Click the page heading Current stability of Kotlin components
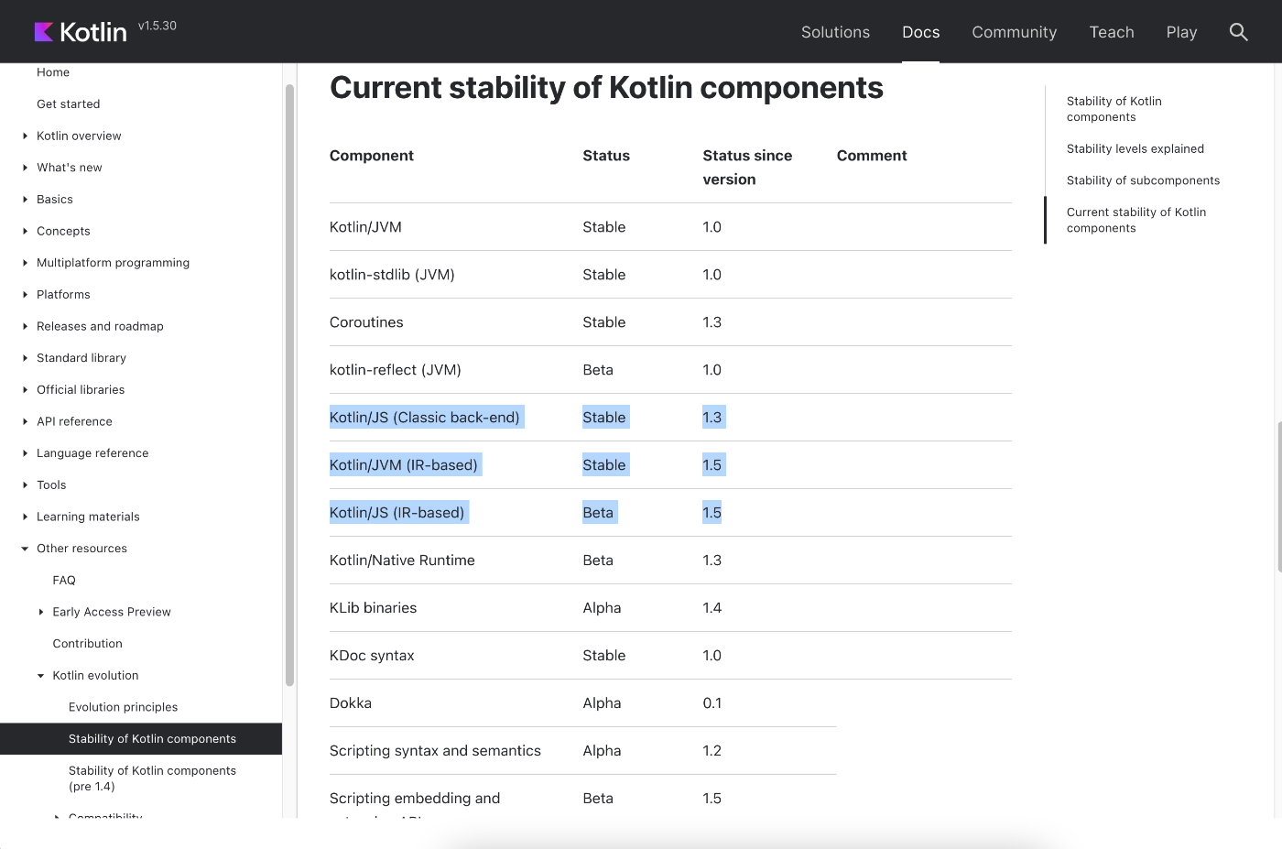The image size is (1282, 849). (606, 88)
